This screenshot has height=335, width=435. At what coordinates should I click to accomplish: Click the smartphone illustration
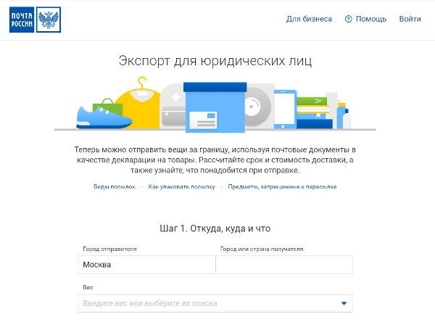(284, 108)
